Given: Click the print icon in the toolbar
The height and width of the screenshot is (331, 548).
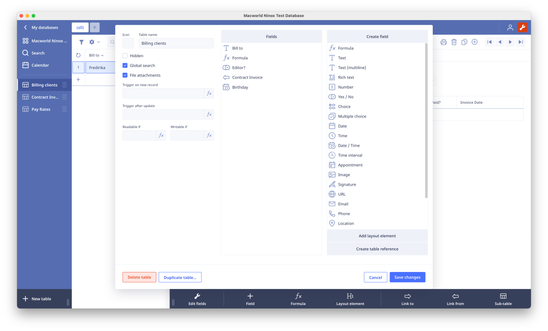Looking at the screenshot, I should point(443,42).
